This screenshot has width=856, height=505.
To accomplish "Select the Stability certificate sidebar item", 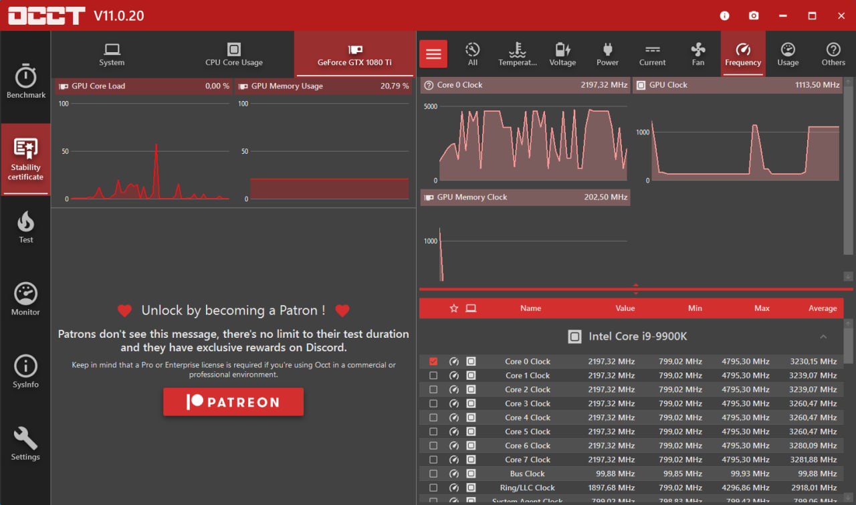I will (x=25, y=159).
